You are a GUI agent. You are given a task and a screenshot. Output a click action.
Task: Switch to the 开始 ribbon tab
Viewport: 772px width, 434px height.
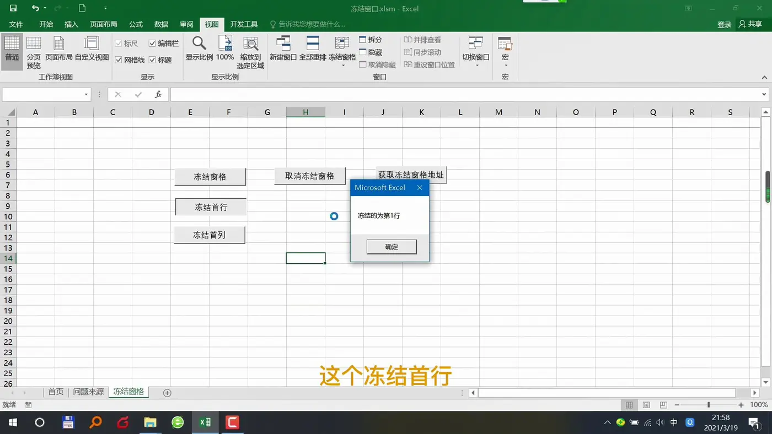46,24
